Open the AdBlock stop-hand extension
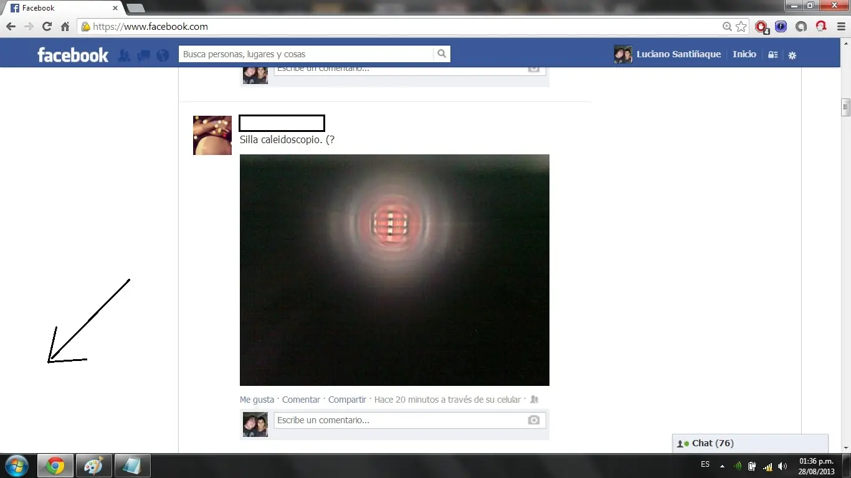The height and width of the screenshot is (478, 851). point(761,27)
